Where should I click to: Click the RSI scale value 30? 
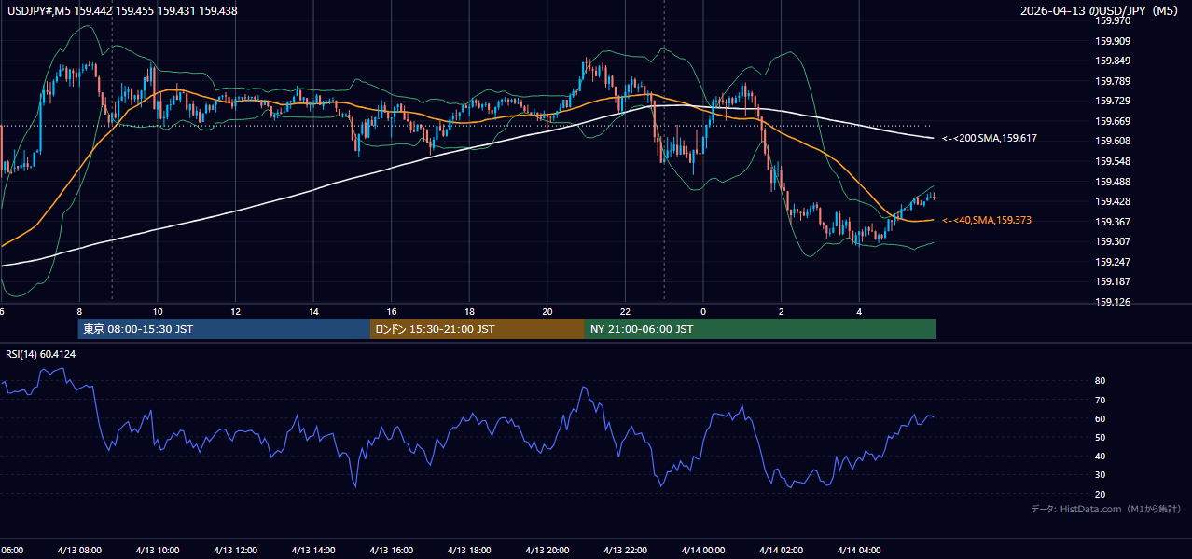(1101, 475)
